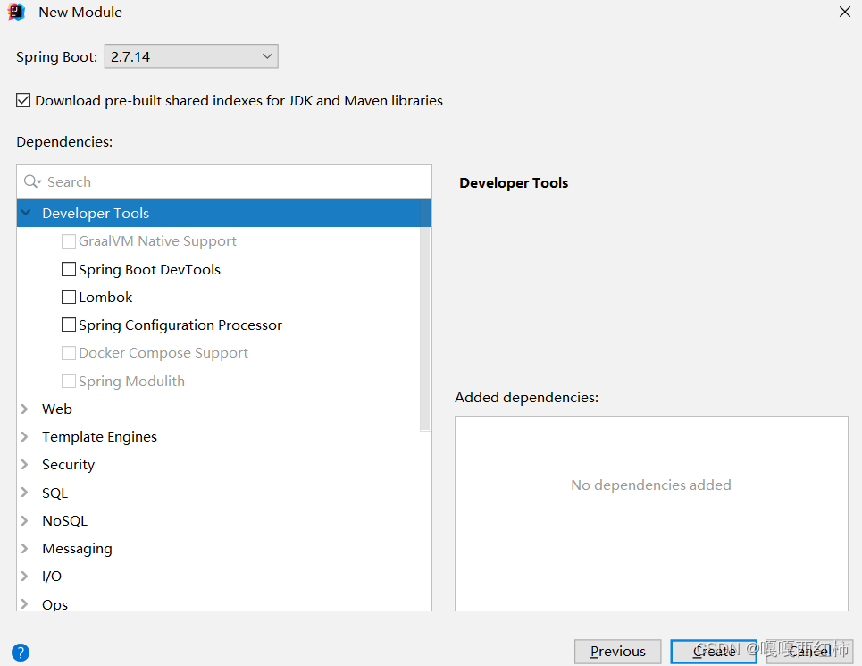Expand the Security category
The height and width of the screenshot is (666, 862).
pos(25,464)
